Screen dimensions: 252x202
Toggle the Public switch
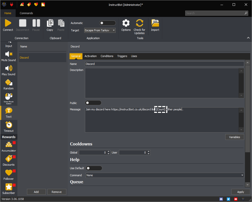tap(93, 103)
